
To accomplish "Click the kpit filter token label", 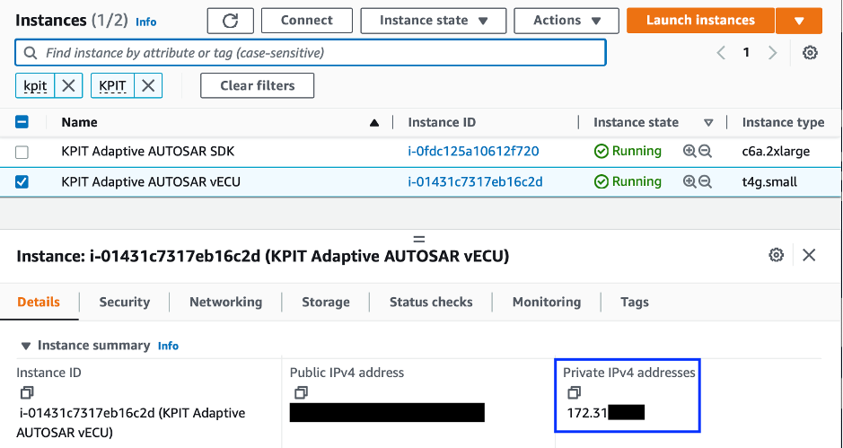I will point(36,85).
